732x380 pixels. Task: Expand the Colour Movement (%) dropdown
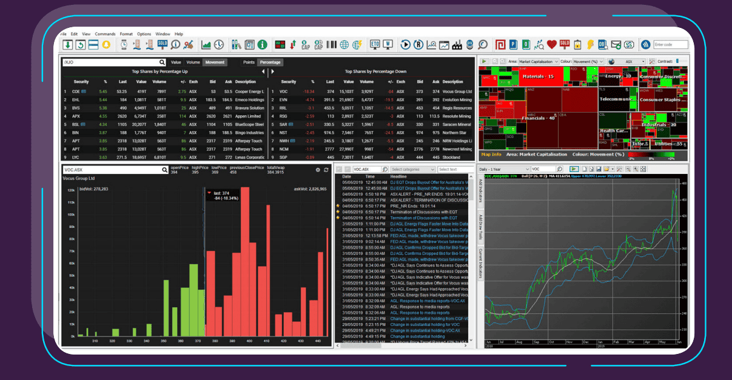[x=588, y=61]
